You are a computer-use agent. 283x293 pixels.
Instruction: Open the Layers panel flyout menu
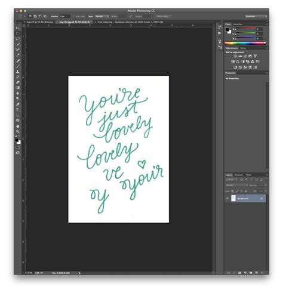click(x=266, y=175)
